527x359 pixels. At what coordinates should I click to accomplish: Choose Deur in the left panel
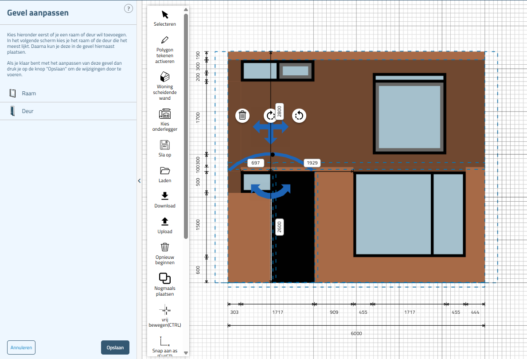27,111
